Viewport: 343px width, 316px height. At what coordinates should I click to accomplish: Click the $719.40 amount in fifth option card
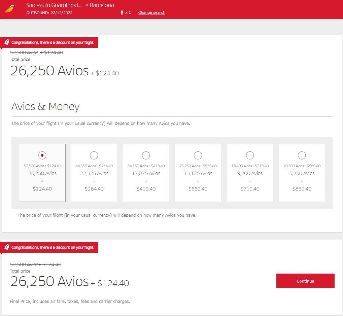[x=250, y=189]
